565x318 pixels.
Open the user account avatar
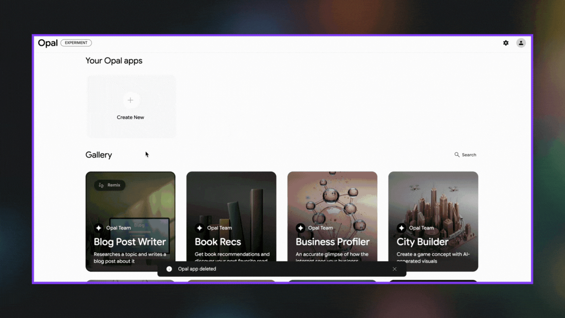(x=521, y=43)
